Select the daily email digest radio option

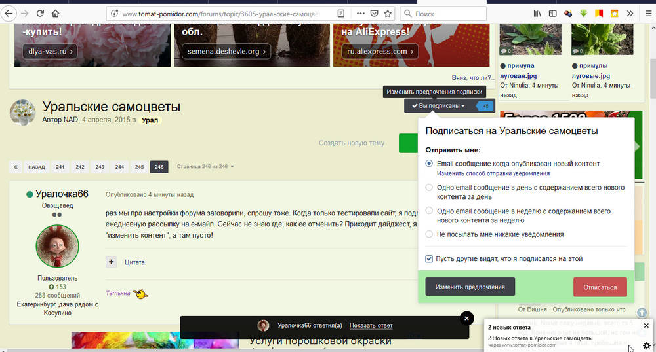point(429,187)
